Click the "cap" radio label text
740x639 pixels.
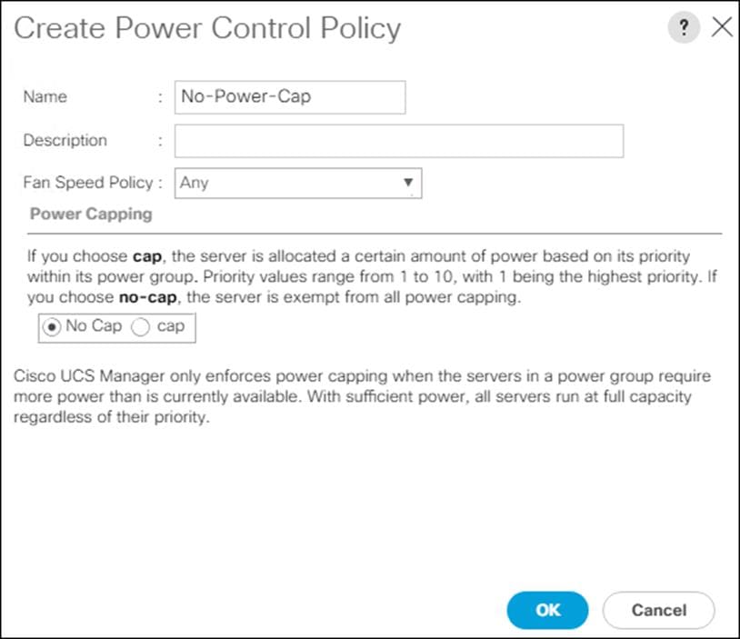tap(171, 326)
